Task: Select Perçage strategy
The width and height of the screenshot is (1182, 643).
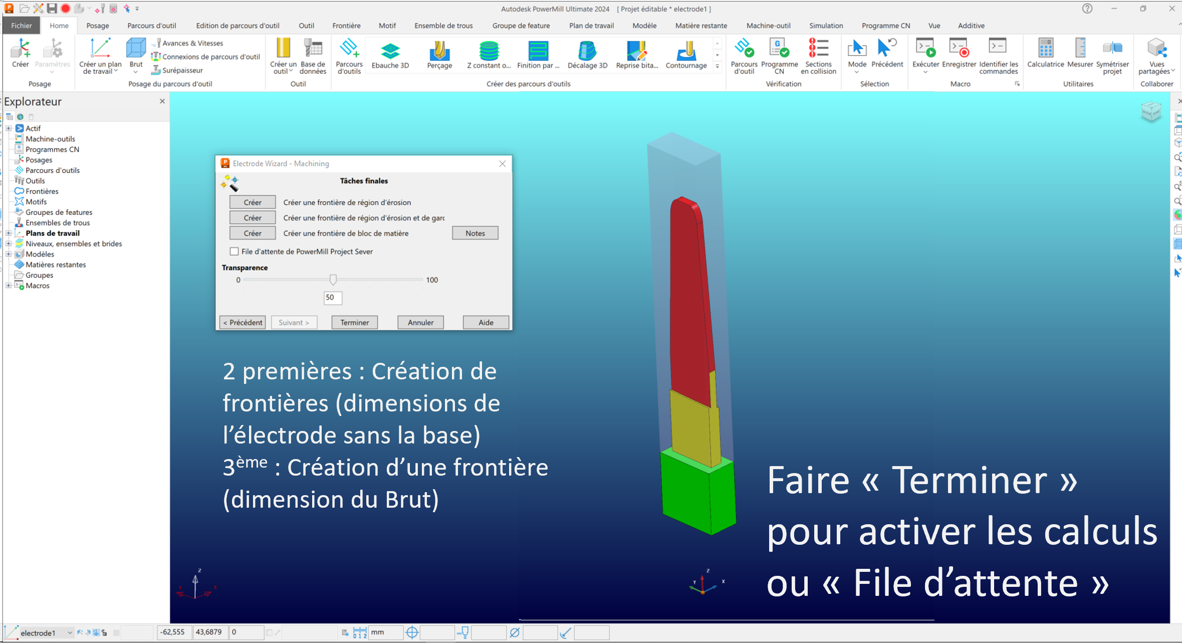Action: pos(439,55)
